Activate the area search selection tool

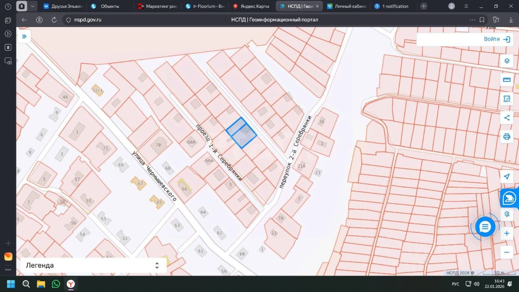(x=506, y=99)
